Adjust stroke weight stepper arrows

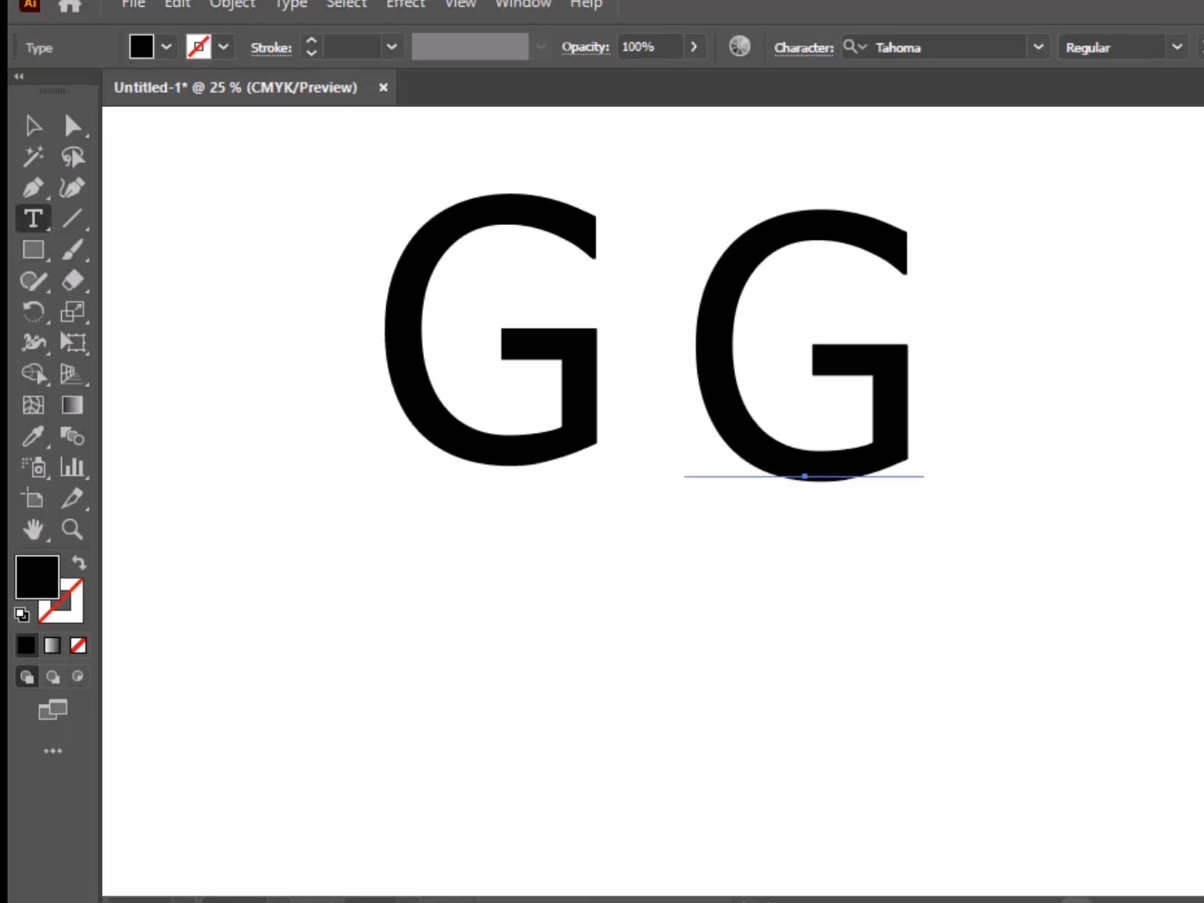[311, 47]
